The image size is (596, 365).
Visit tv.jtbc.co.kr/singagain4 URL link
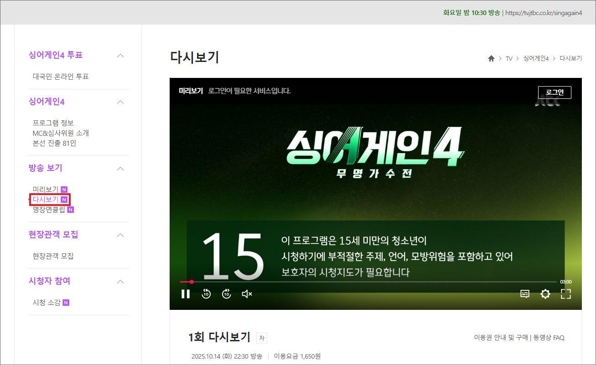click(544, 13)
